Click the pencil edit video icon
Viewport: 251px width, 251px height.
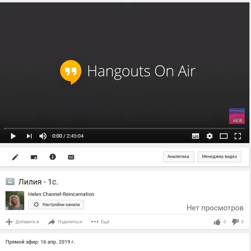(15, 157)
